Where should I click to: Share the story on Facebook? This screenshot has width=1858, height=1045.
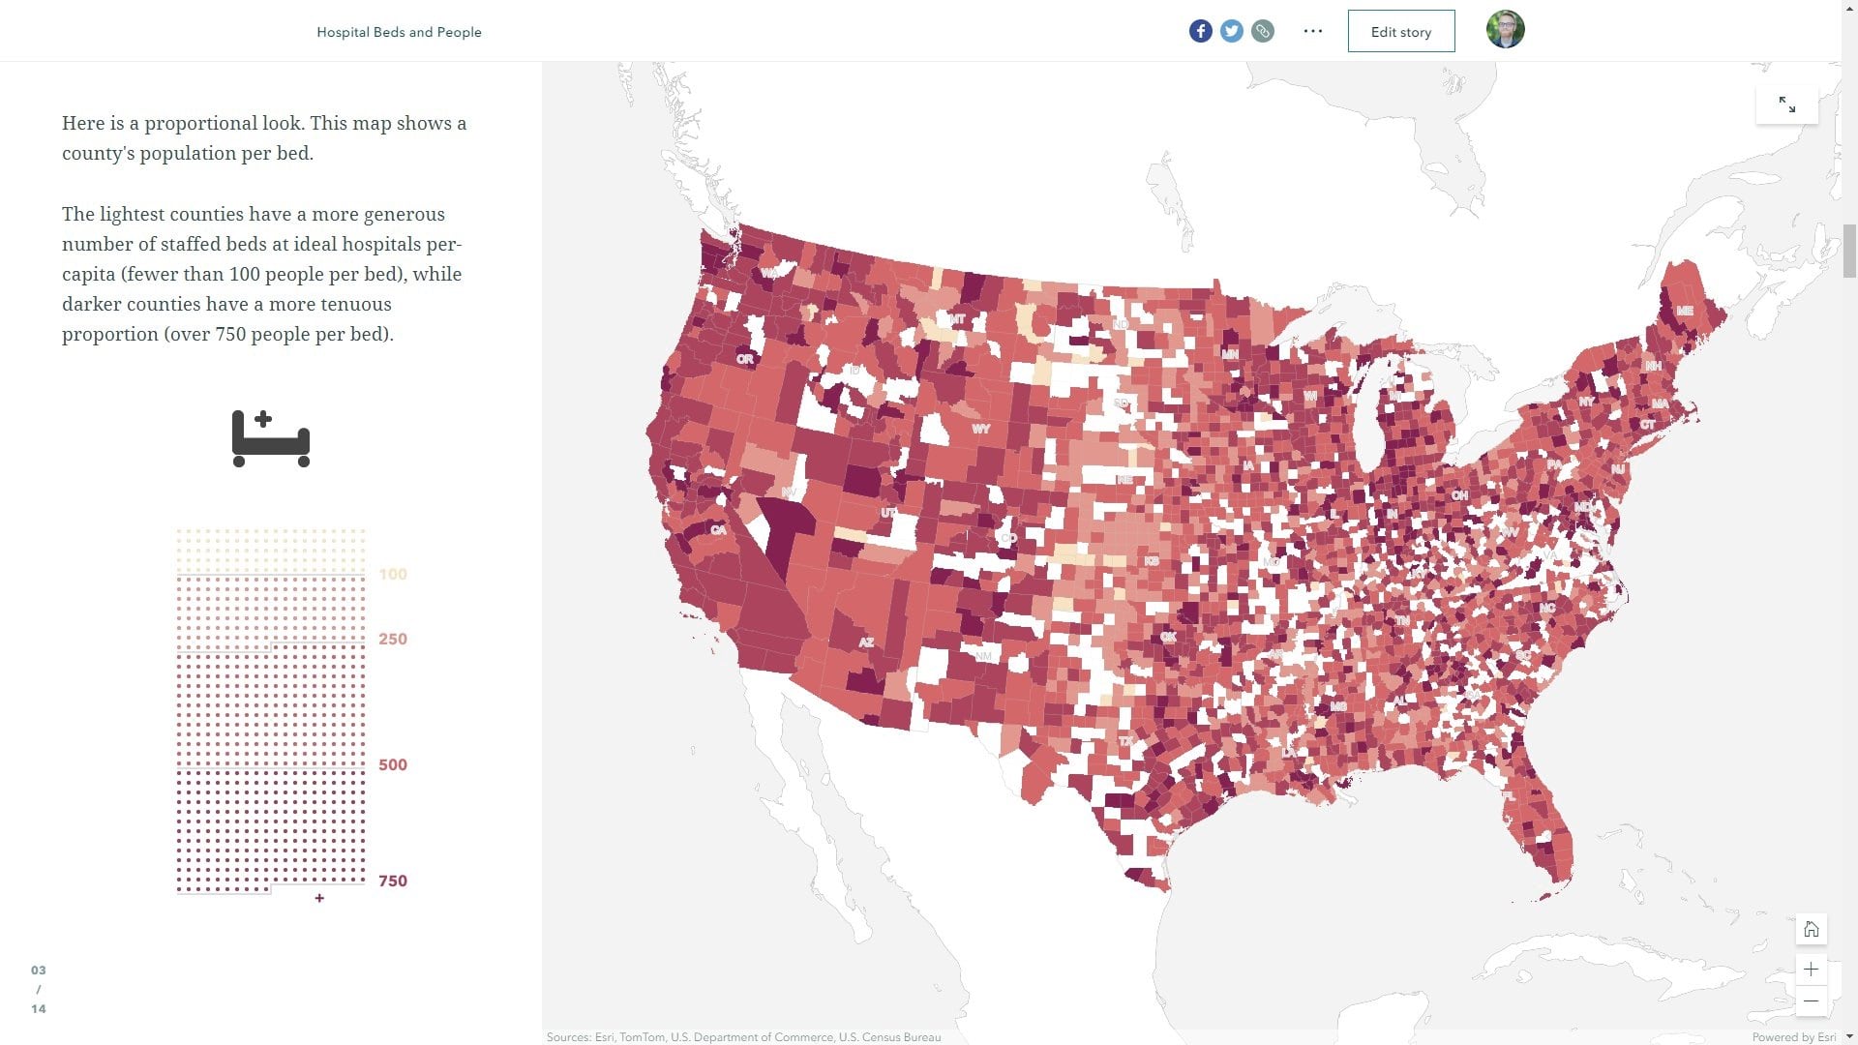pyautogui.click(x=1200, y=31)
